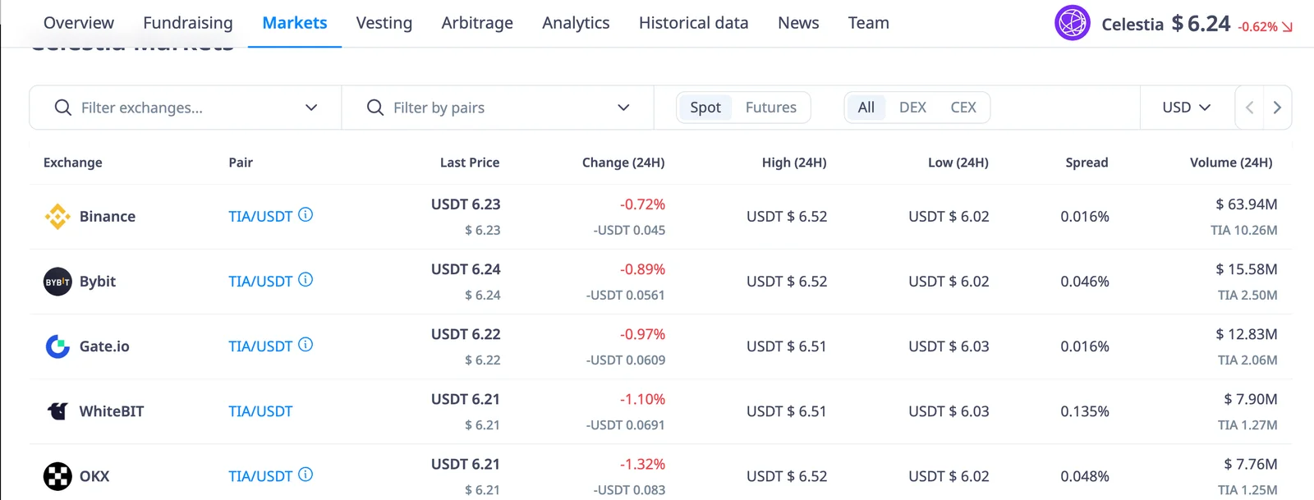Open the Analytics tab
1314x500 pixels.
tap(576, 23)
